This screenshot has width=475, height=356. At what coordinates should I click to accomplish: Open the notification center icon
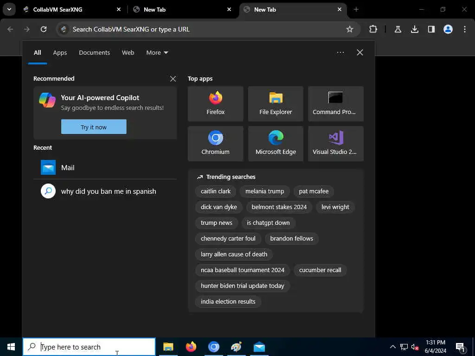click(461, 347)
